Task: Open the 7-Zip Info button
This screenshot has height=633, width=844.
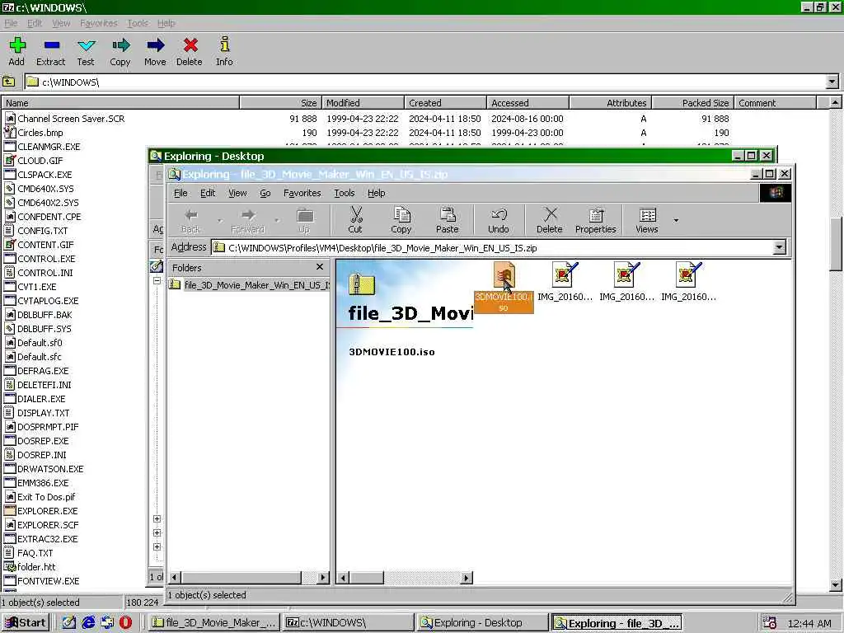Action: (224, 52)
